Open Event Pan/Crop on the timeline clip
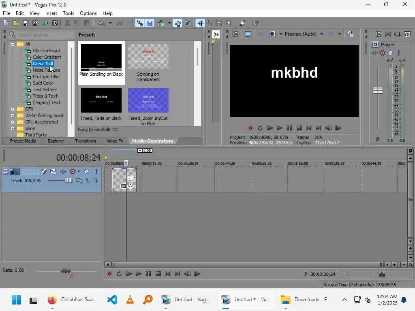415x311 pixels. 130,179
